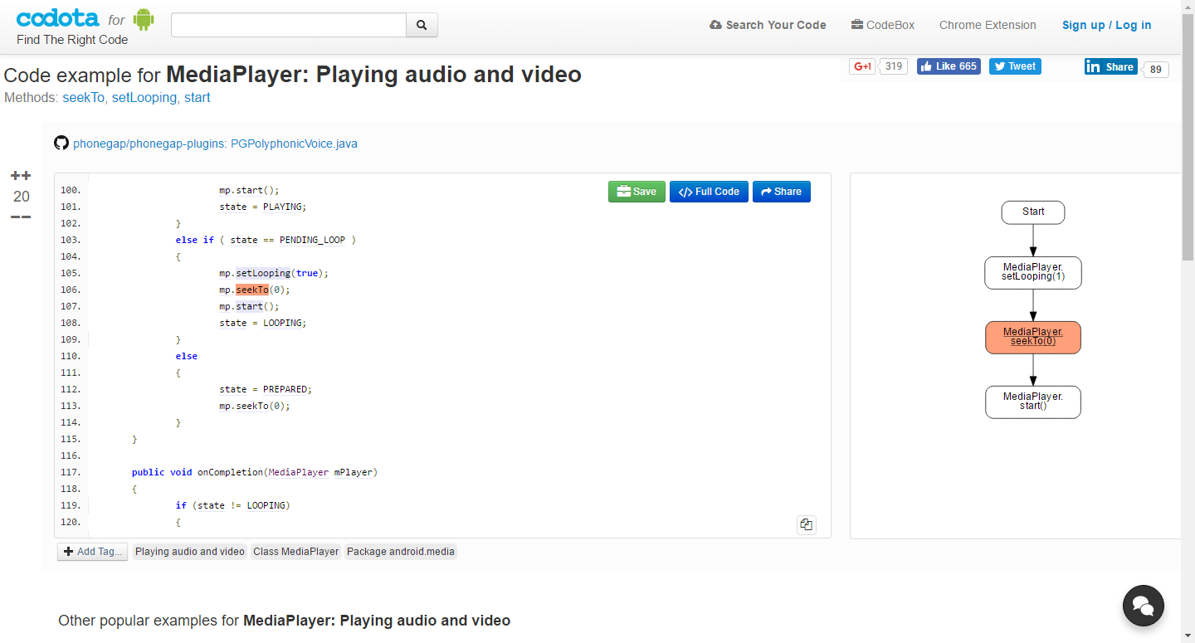Open Full Code view

(x=709, y=192)
